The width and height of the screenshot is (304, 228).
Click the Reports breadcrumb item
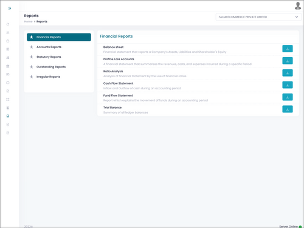(x=42, y=21)
